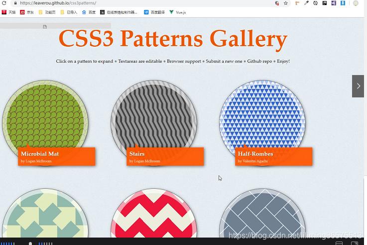
Task: Open the signpost extension icon
Action: [x=297, y=3]
